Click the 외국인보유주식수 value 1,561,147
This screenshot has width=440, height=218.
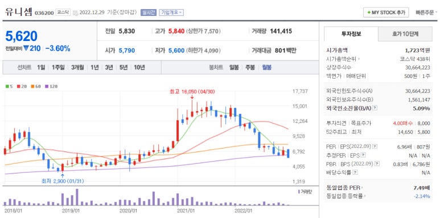click(x=419, y=100)
